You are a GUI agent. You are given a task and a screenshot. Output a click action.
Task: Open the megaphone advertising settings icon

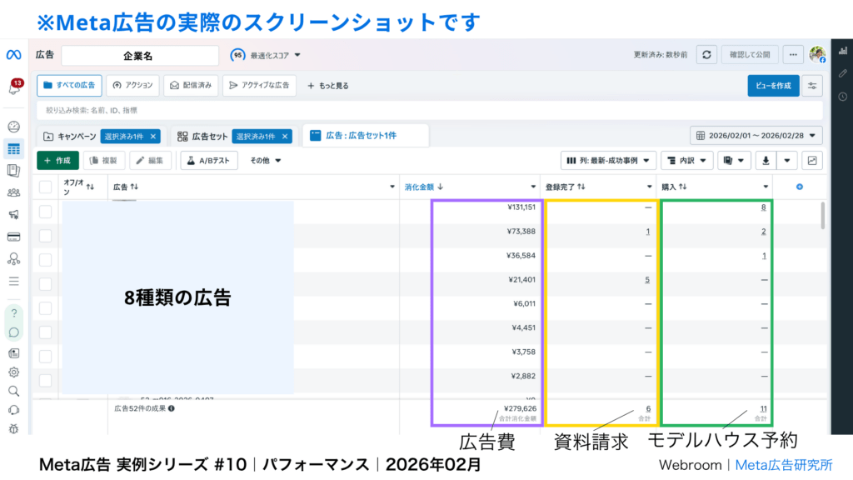click(13, 214)
